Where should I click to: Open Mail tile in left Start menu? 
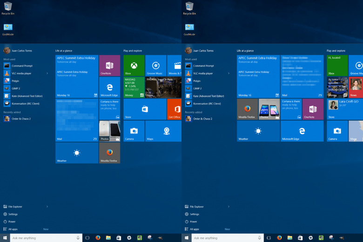click(x=77, y=120)
